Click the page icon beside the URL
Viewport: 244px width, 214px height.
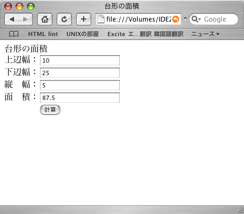pos(101,19)
